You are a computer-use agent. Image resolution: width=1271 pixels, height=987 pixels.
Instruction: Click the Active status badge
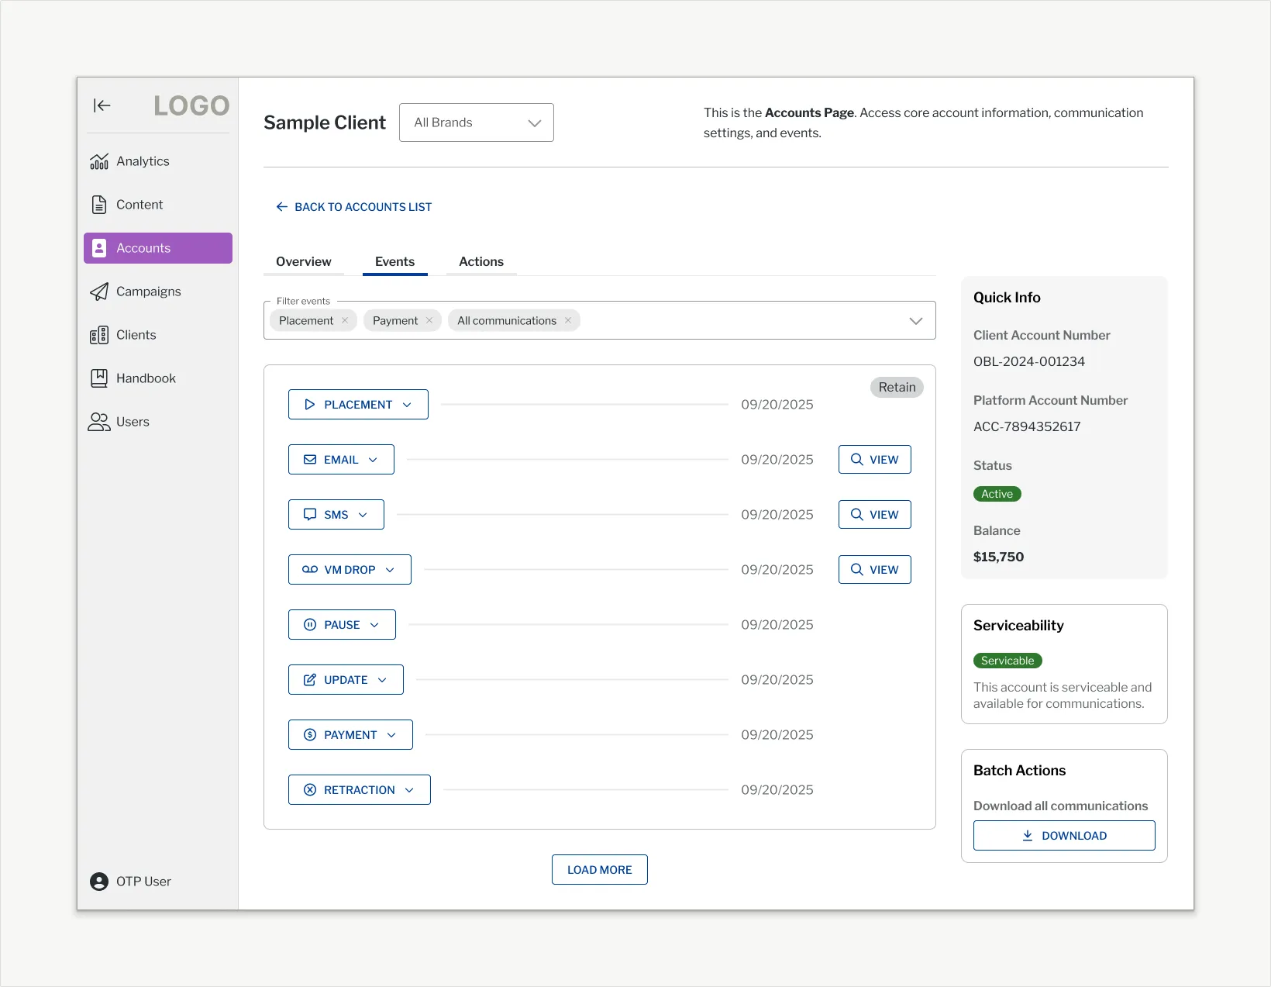click(997, 494)
